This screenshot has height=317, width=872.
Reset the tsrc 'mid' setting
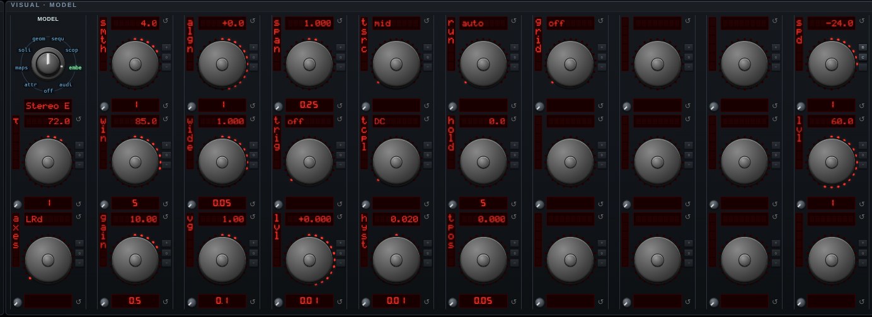[x=426, y=21]
